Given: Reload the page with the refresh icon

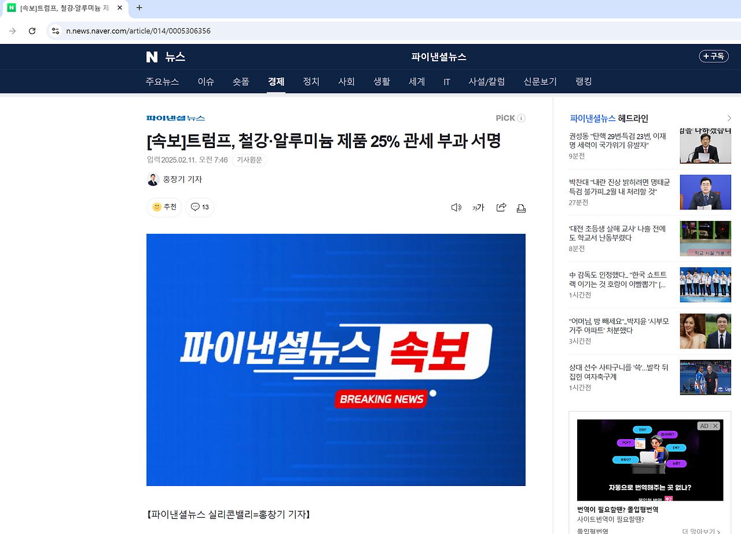Looking at the screenshot, I should coord(32,31).
